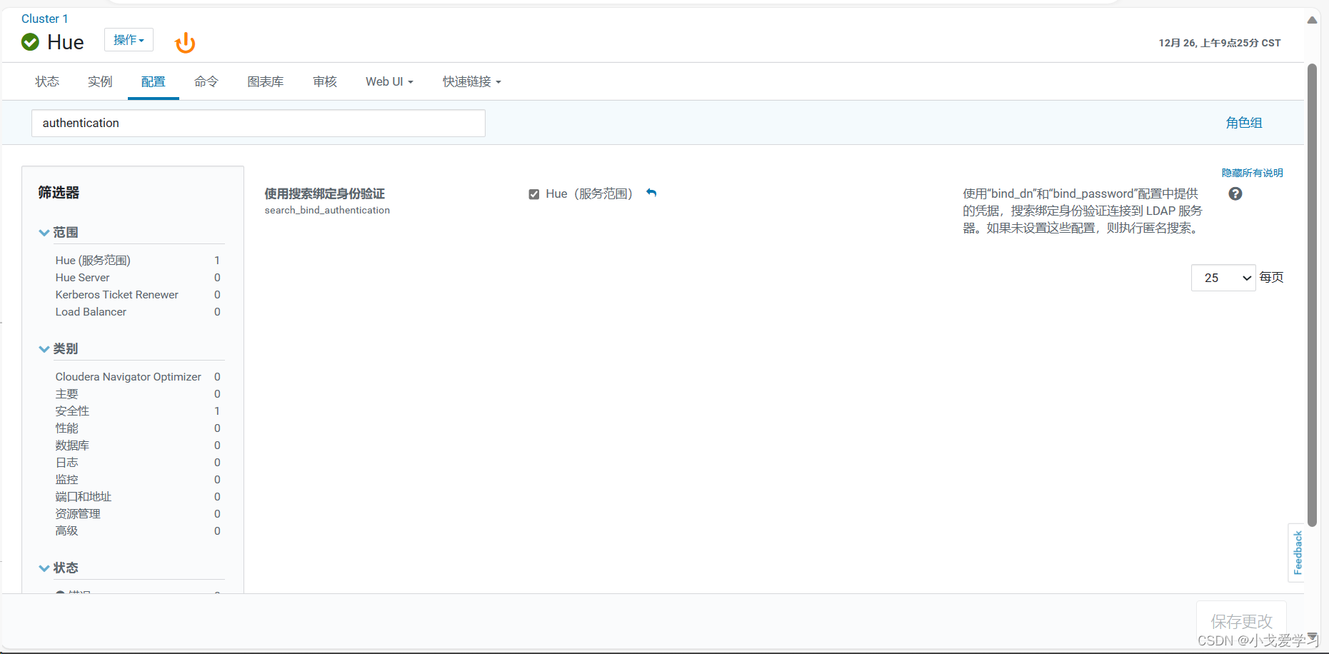Switch to the 实例 tab

(100, 81)
